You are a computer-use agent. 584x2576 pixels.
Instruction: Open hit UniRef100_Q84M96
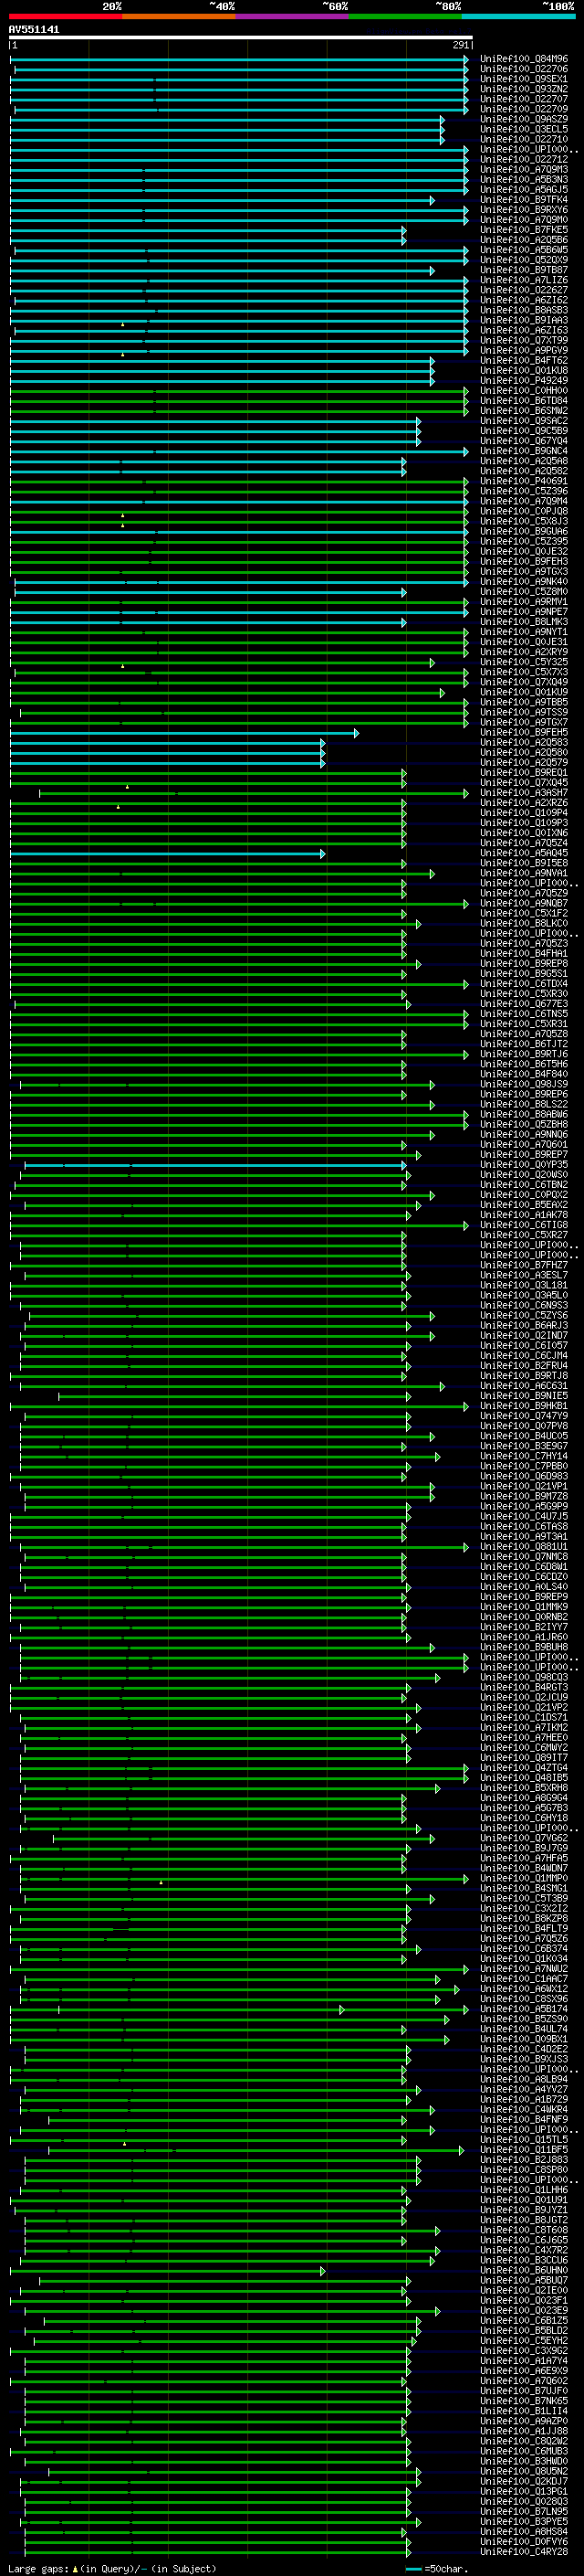pyautogui.click(x=523, y=59)
